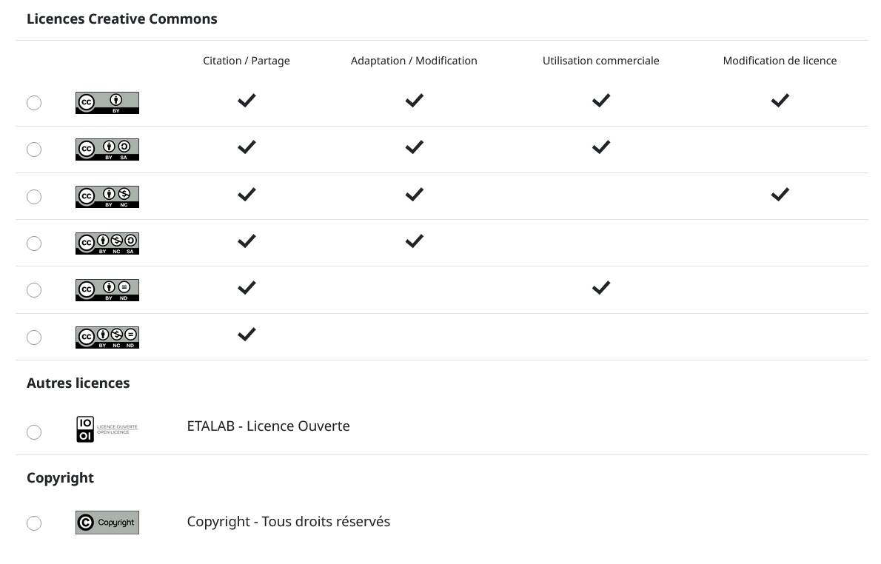Pick the CC BY-NC-ND radio option
881x564 pixels.
pyautogui.click(x=34, y=338)
